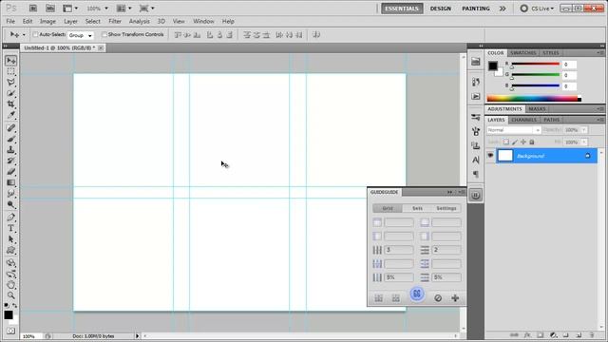
Task: Toggle Lock image pixels brush icon
Action: point(515,142)
